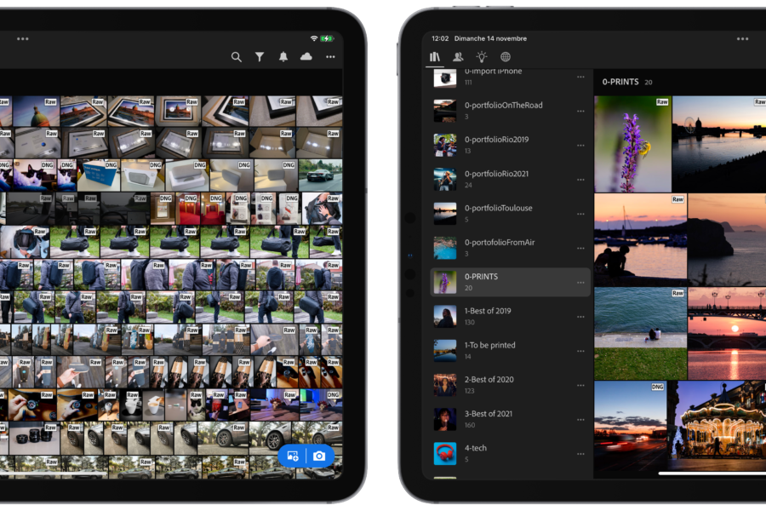Select 0-portfolioOnTheRoad album

[x=510, y=111]
